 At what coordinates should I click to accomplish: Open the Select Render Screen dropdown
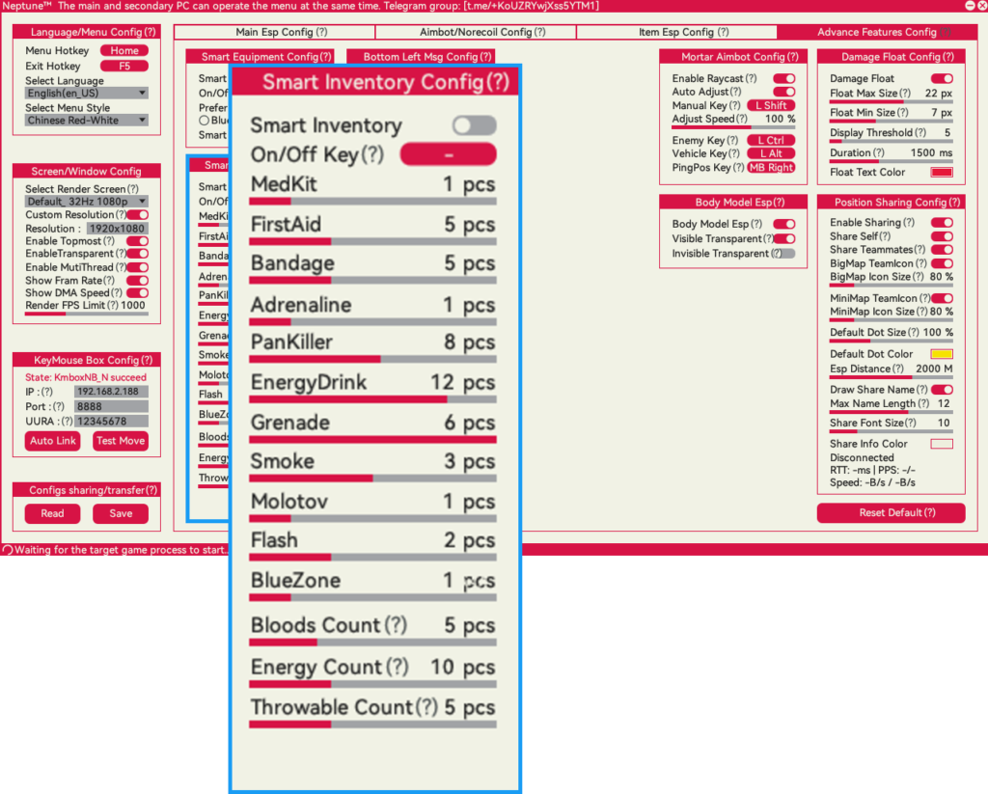(87, 202)
